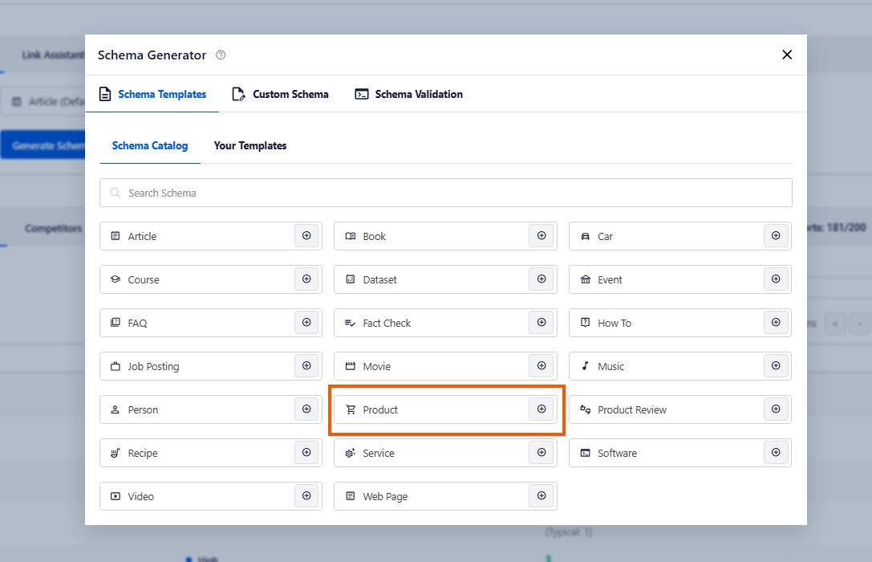Click the plus icon next to Article
Viewport: 872px width, 562px height.
[306, 236]
